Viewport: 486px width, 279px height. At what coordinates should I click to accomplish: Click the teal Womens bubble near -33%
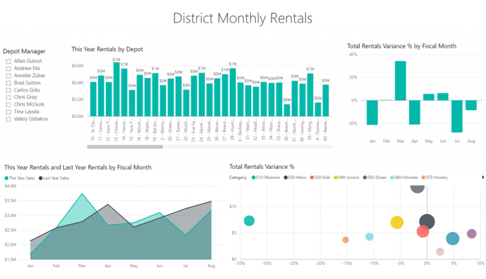coord(249,221)
